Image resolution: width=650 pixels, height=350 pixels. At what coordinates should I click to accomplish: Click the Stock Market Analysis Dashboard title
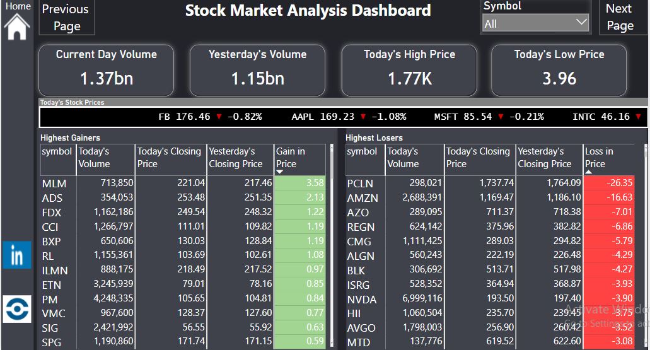point(308,10)
